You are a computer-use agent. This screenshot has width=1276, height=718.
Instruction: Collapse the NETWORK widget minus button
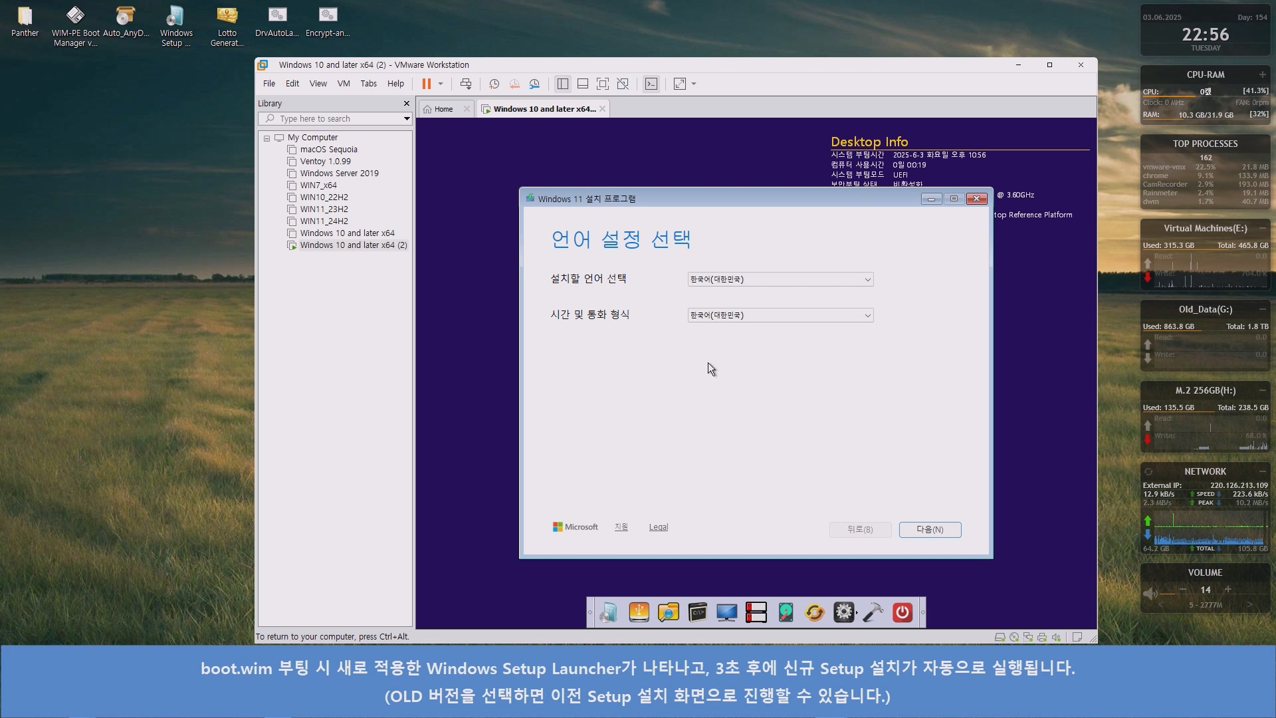click(x=1262, y=471)
